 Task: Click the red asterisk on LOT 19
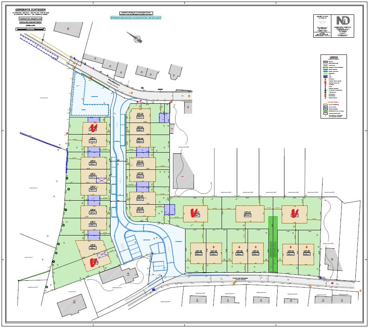pos(214,247)
